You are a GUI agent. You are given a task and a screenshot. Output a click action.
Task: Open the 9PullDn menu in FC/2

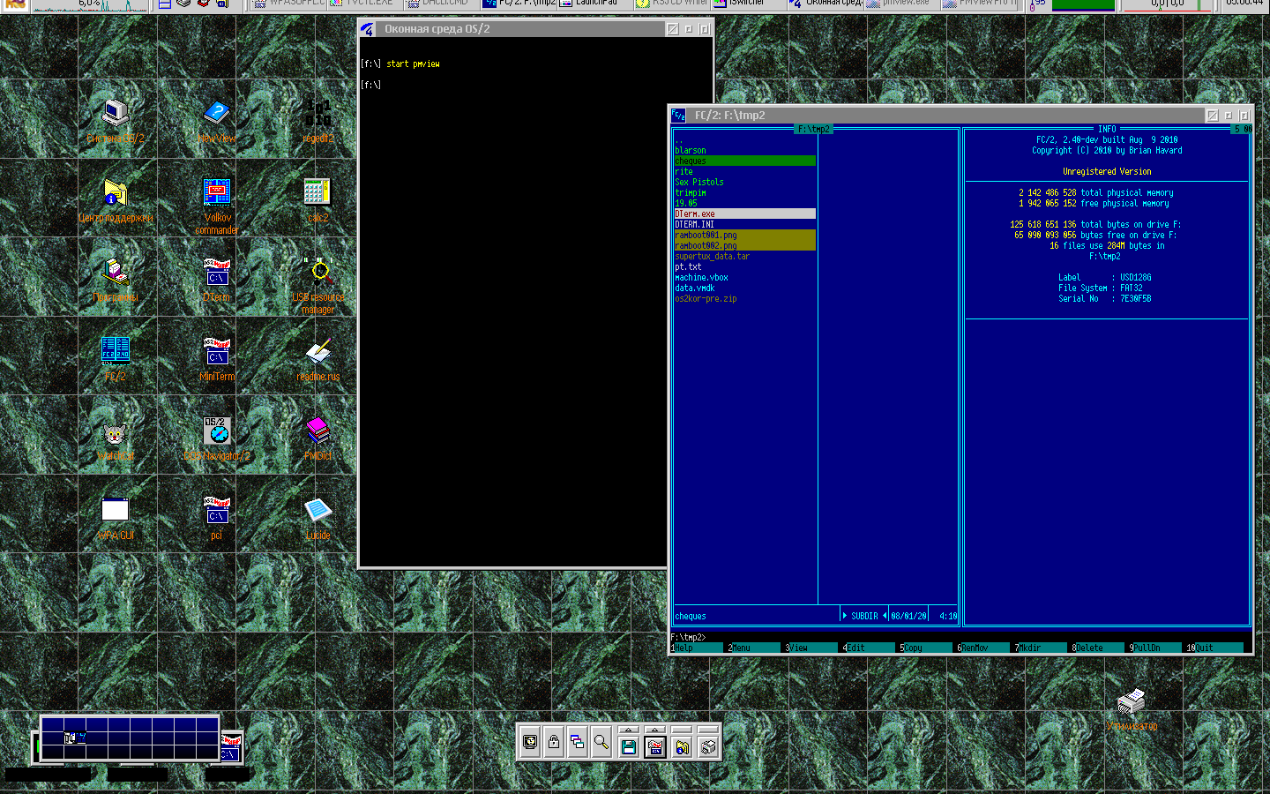click(x=1147, y=648)
